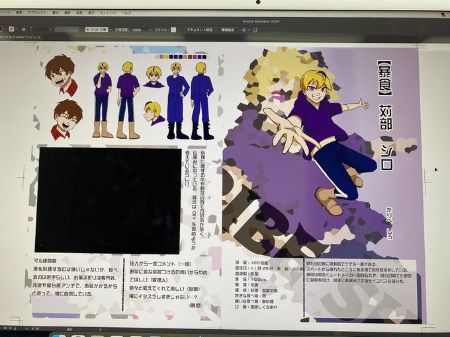Select the 【暴食】 vertical title text

pos(384,78)
